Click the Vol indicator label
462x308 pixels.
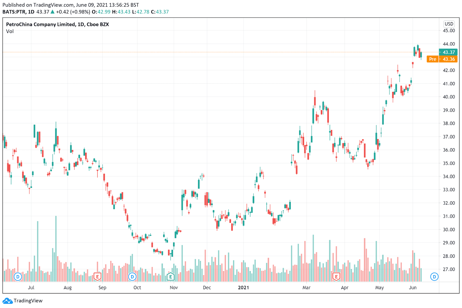10,31
